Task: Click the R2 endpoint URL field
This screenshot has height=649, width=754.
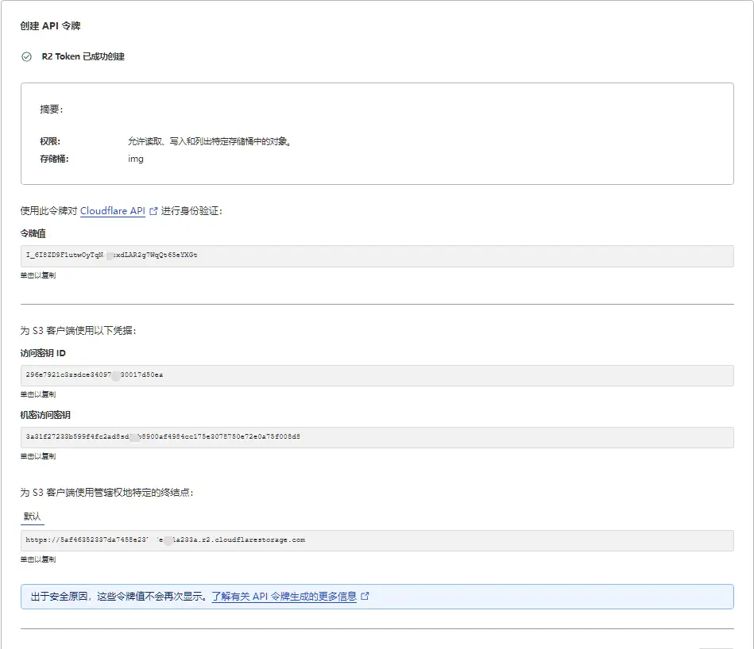Action: [x=377, y=540]
